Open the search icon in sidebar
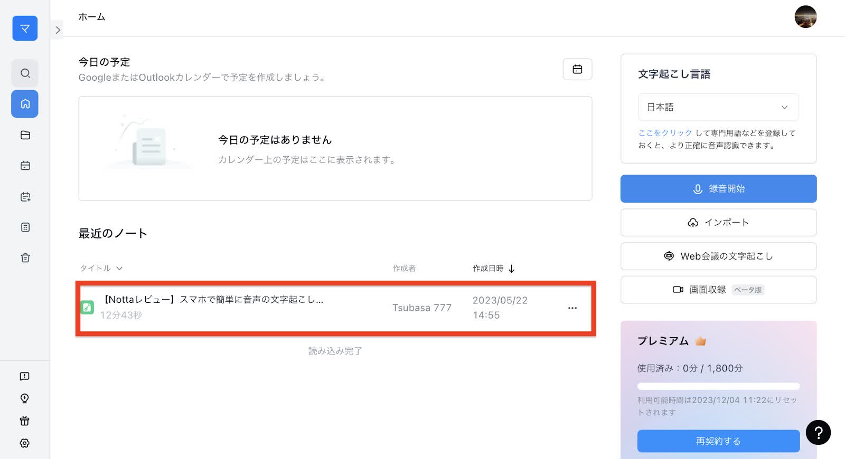This screenshot has height=459, width=845. pos(25,73)
